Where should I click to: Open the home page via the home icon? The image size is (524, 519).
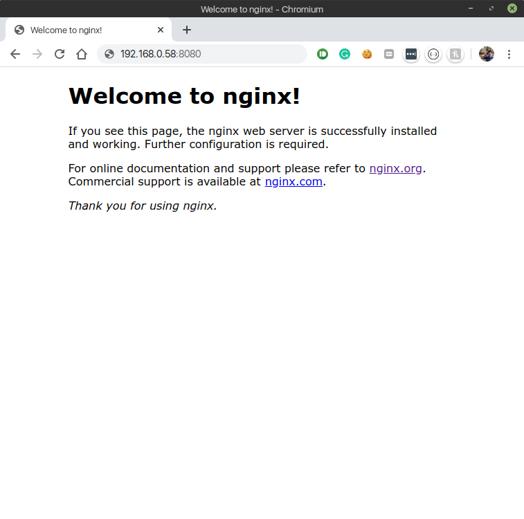coord(82,54)
